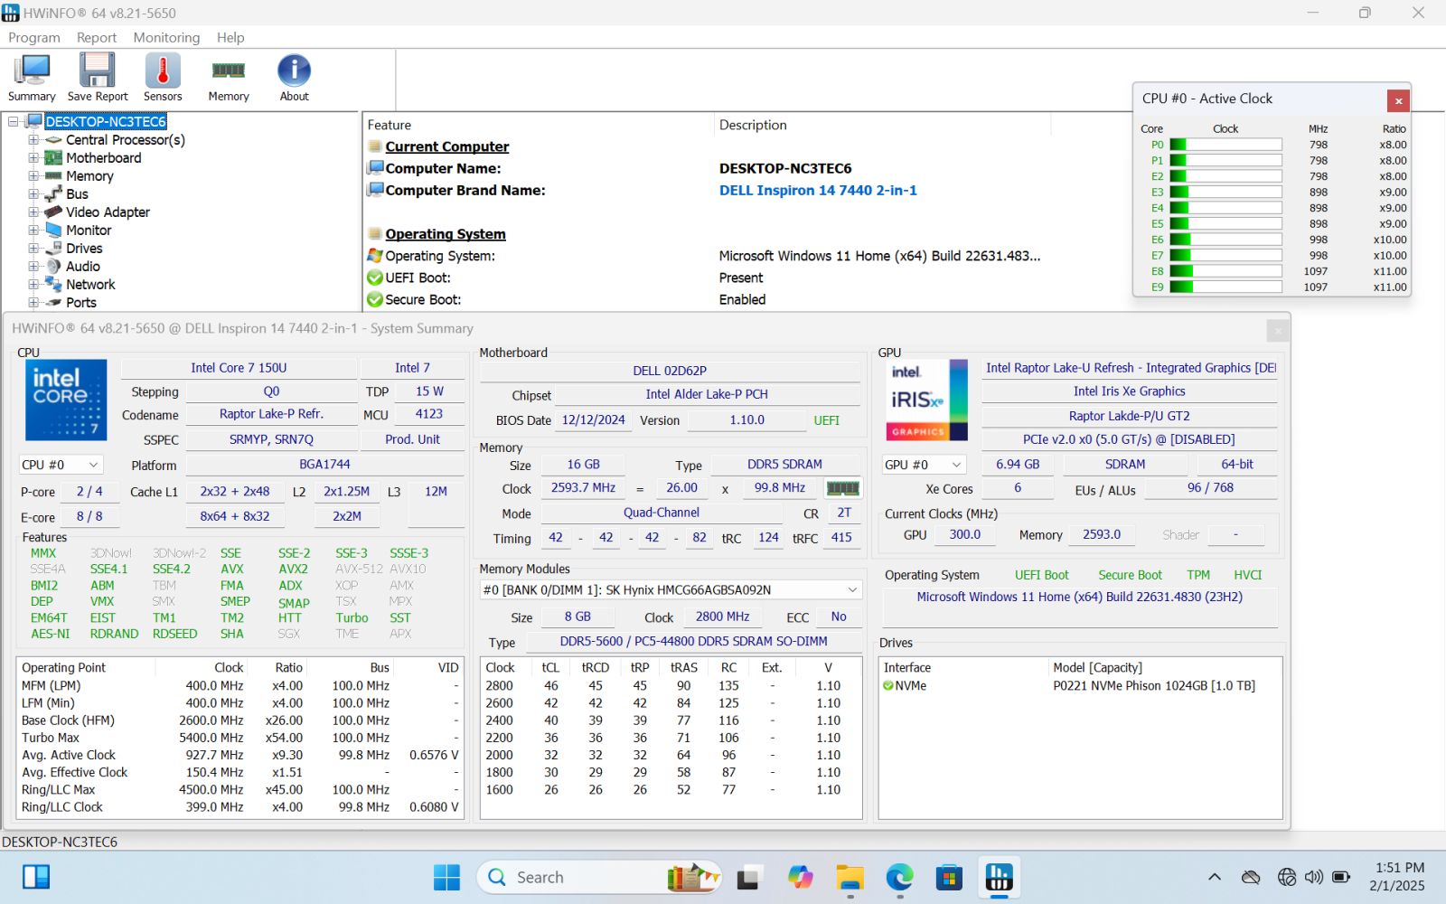Launch Microsoft Edge from the taskbar

pos(899,878)
